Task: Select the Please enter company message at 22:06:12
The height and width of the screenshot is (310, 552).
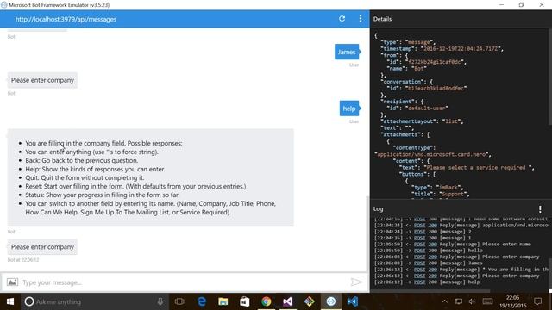Action: (x=42, y=247)
